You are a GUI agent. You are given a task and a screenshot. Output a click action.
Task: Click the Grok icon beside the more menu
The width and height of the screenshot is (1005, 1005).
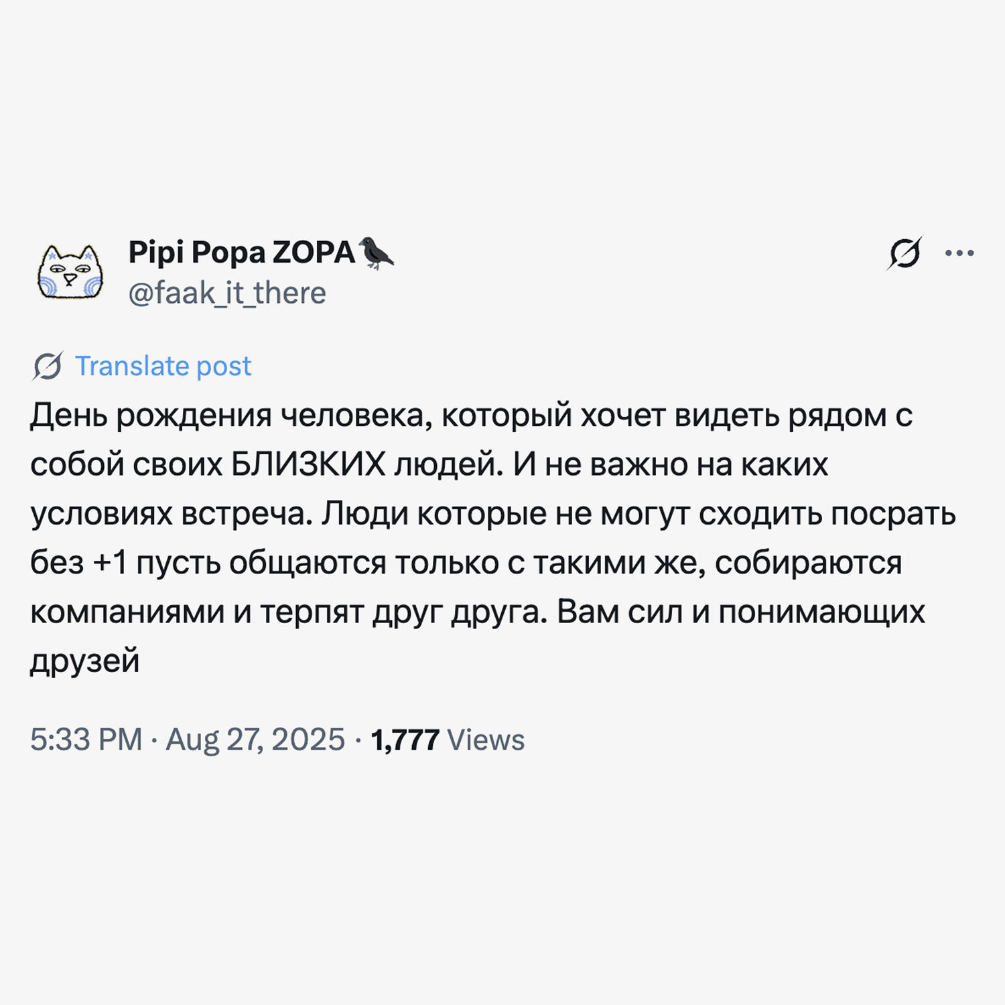pos(904,253)
